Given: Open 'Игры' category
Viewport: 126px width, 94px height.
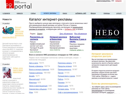Looking at the screenshot, I should (x=31, y=92).
